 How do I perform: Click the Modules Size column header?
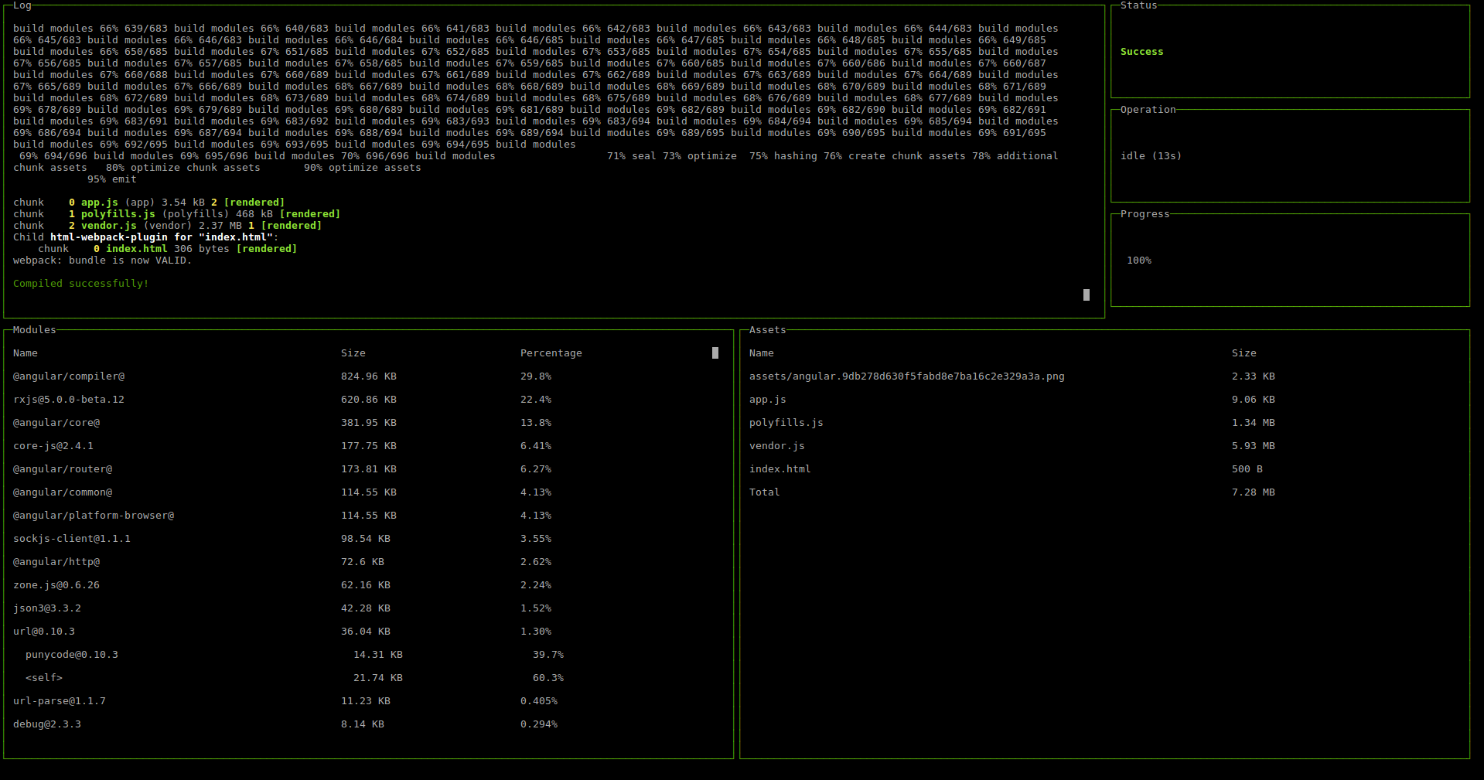click(353, 353)
